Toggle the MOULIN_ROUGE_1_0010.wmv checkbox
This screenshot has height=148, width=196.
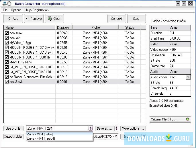pos(7,48)
